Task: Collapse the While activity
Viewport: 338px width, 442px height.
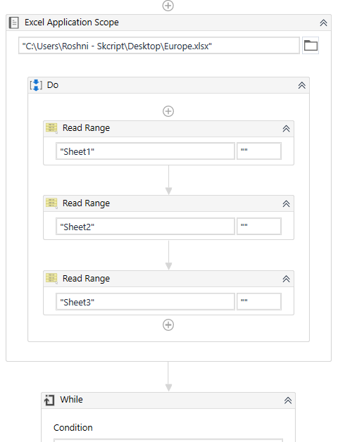Action: [288, 400]
